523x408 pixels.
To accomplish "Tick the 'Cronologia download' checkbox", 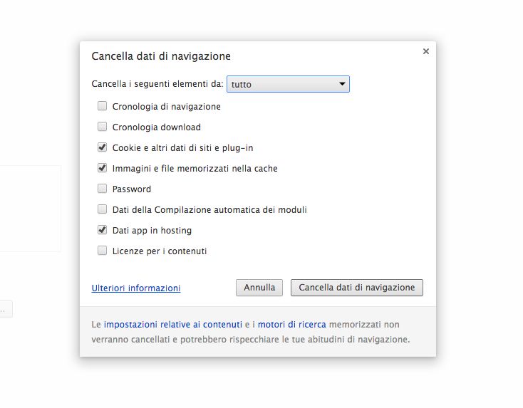I will pyautogui.click(x=103, y=127).
